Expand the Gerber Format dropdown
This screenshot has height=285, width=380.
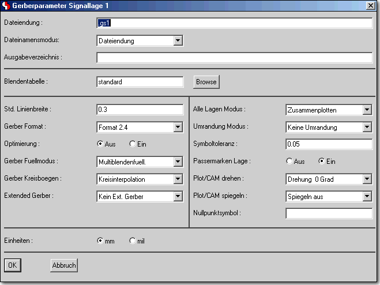(x=178, y=127)
